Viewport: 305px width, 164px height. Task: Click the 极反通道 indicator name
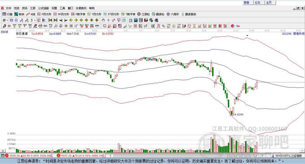[x=22, y=34]
